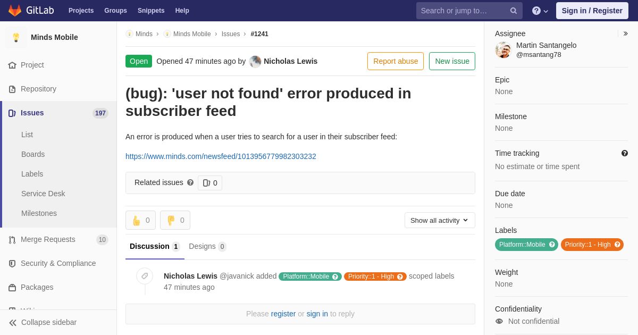This screenshot has width=638, height=335.
Task: Click help icon on sidebar Platform::Mobile label
Action: click(552, 245)
